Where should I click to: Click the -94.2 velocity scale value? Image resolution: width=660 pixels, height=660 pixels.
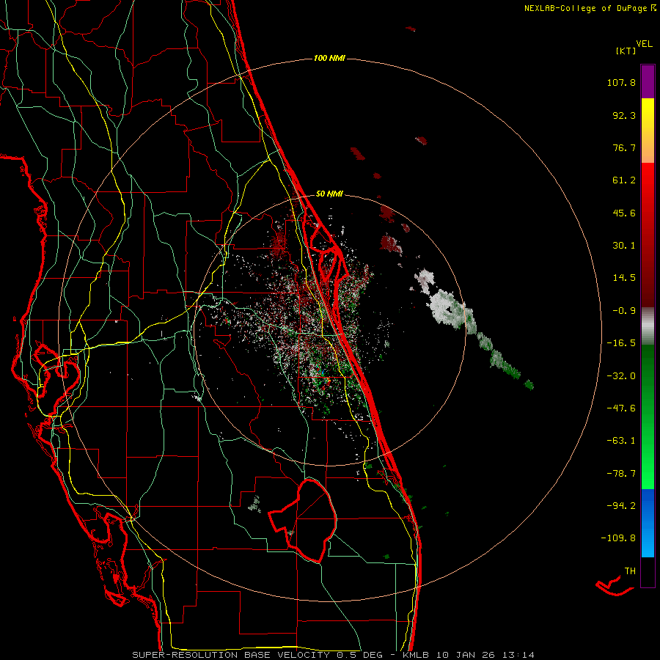[x=621, y=505]
